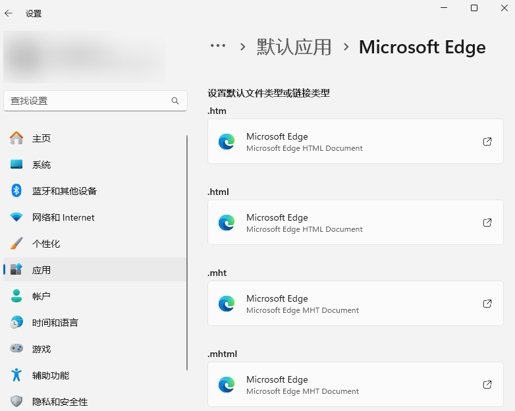
Task: Click the back arrow in title bar
Action: 9,13
